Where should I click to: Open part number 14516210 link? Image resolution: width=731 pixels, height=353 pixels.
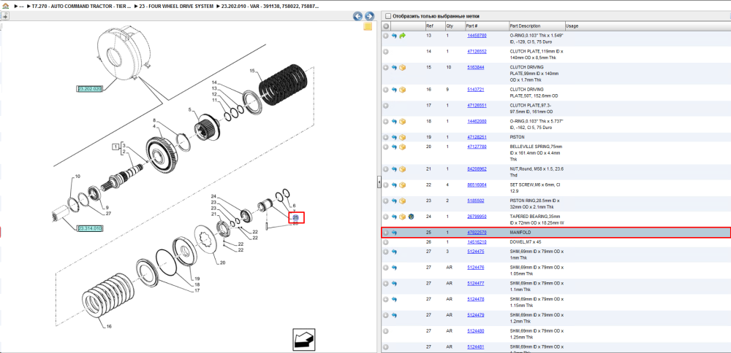tap(477, 242)
